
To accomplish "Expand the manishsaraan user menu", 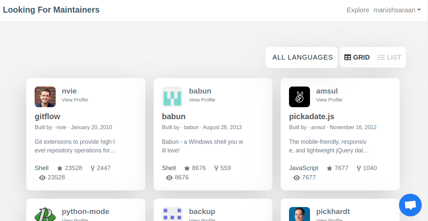I will point(397,10).
